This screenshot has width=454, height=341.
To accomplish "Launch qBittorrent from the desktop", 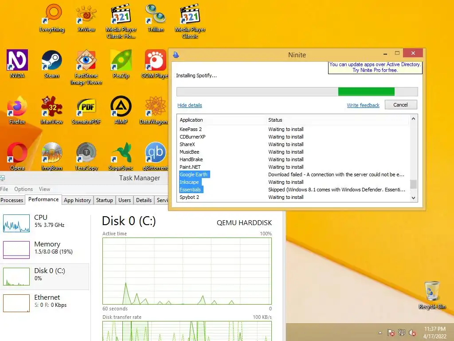I will (156, 156).
